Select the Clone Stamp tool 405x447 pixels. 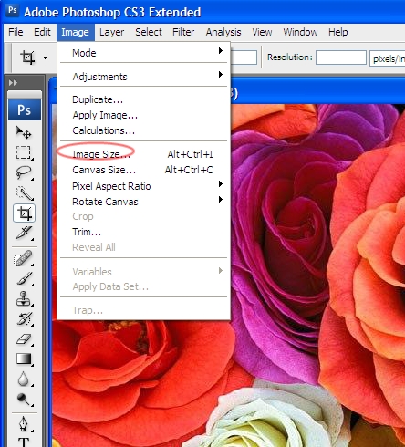pos(24,298)
